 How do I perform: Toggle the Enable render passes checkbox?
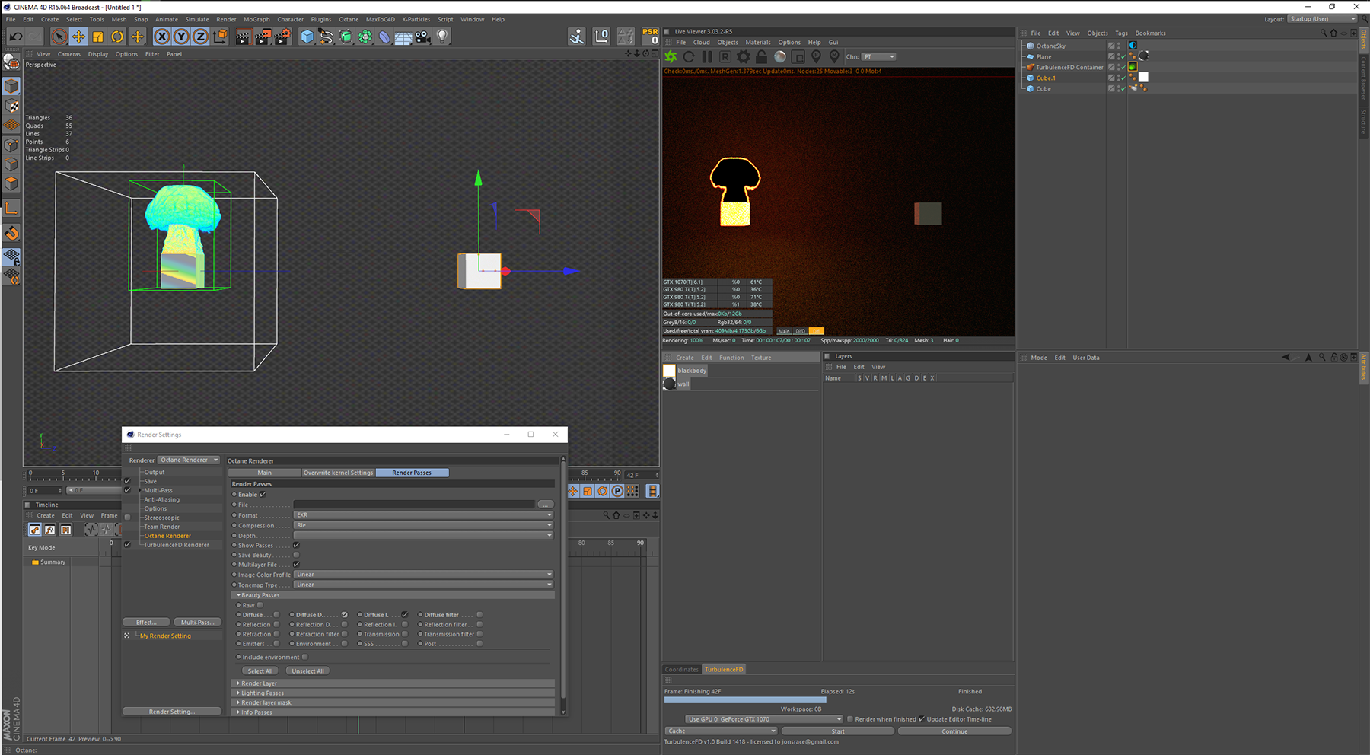263,495
